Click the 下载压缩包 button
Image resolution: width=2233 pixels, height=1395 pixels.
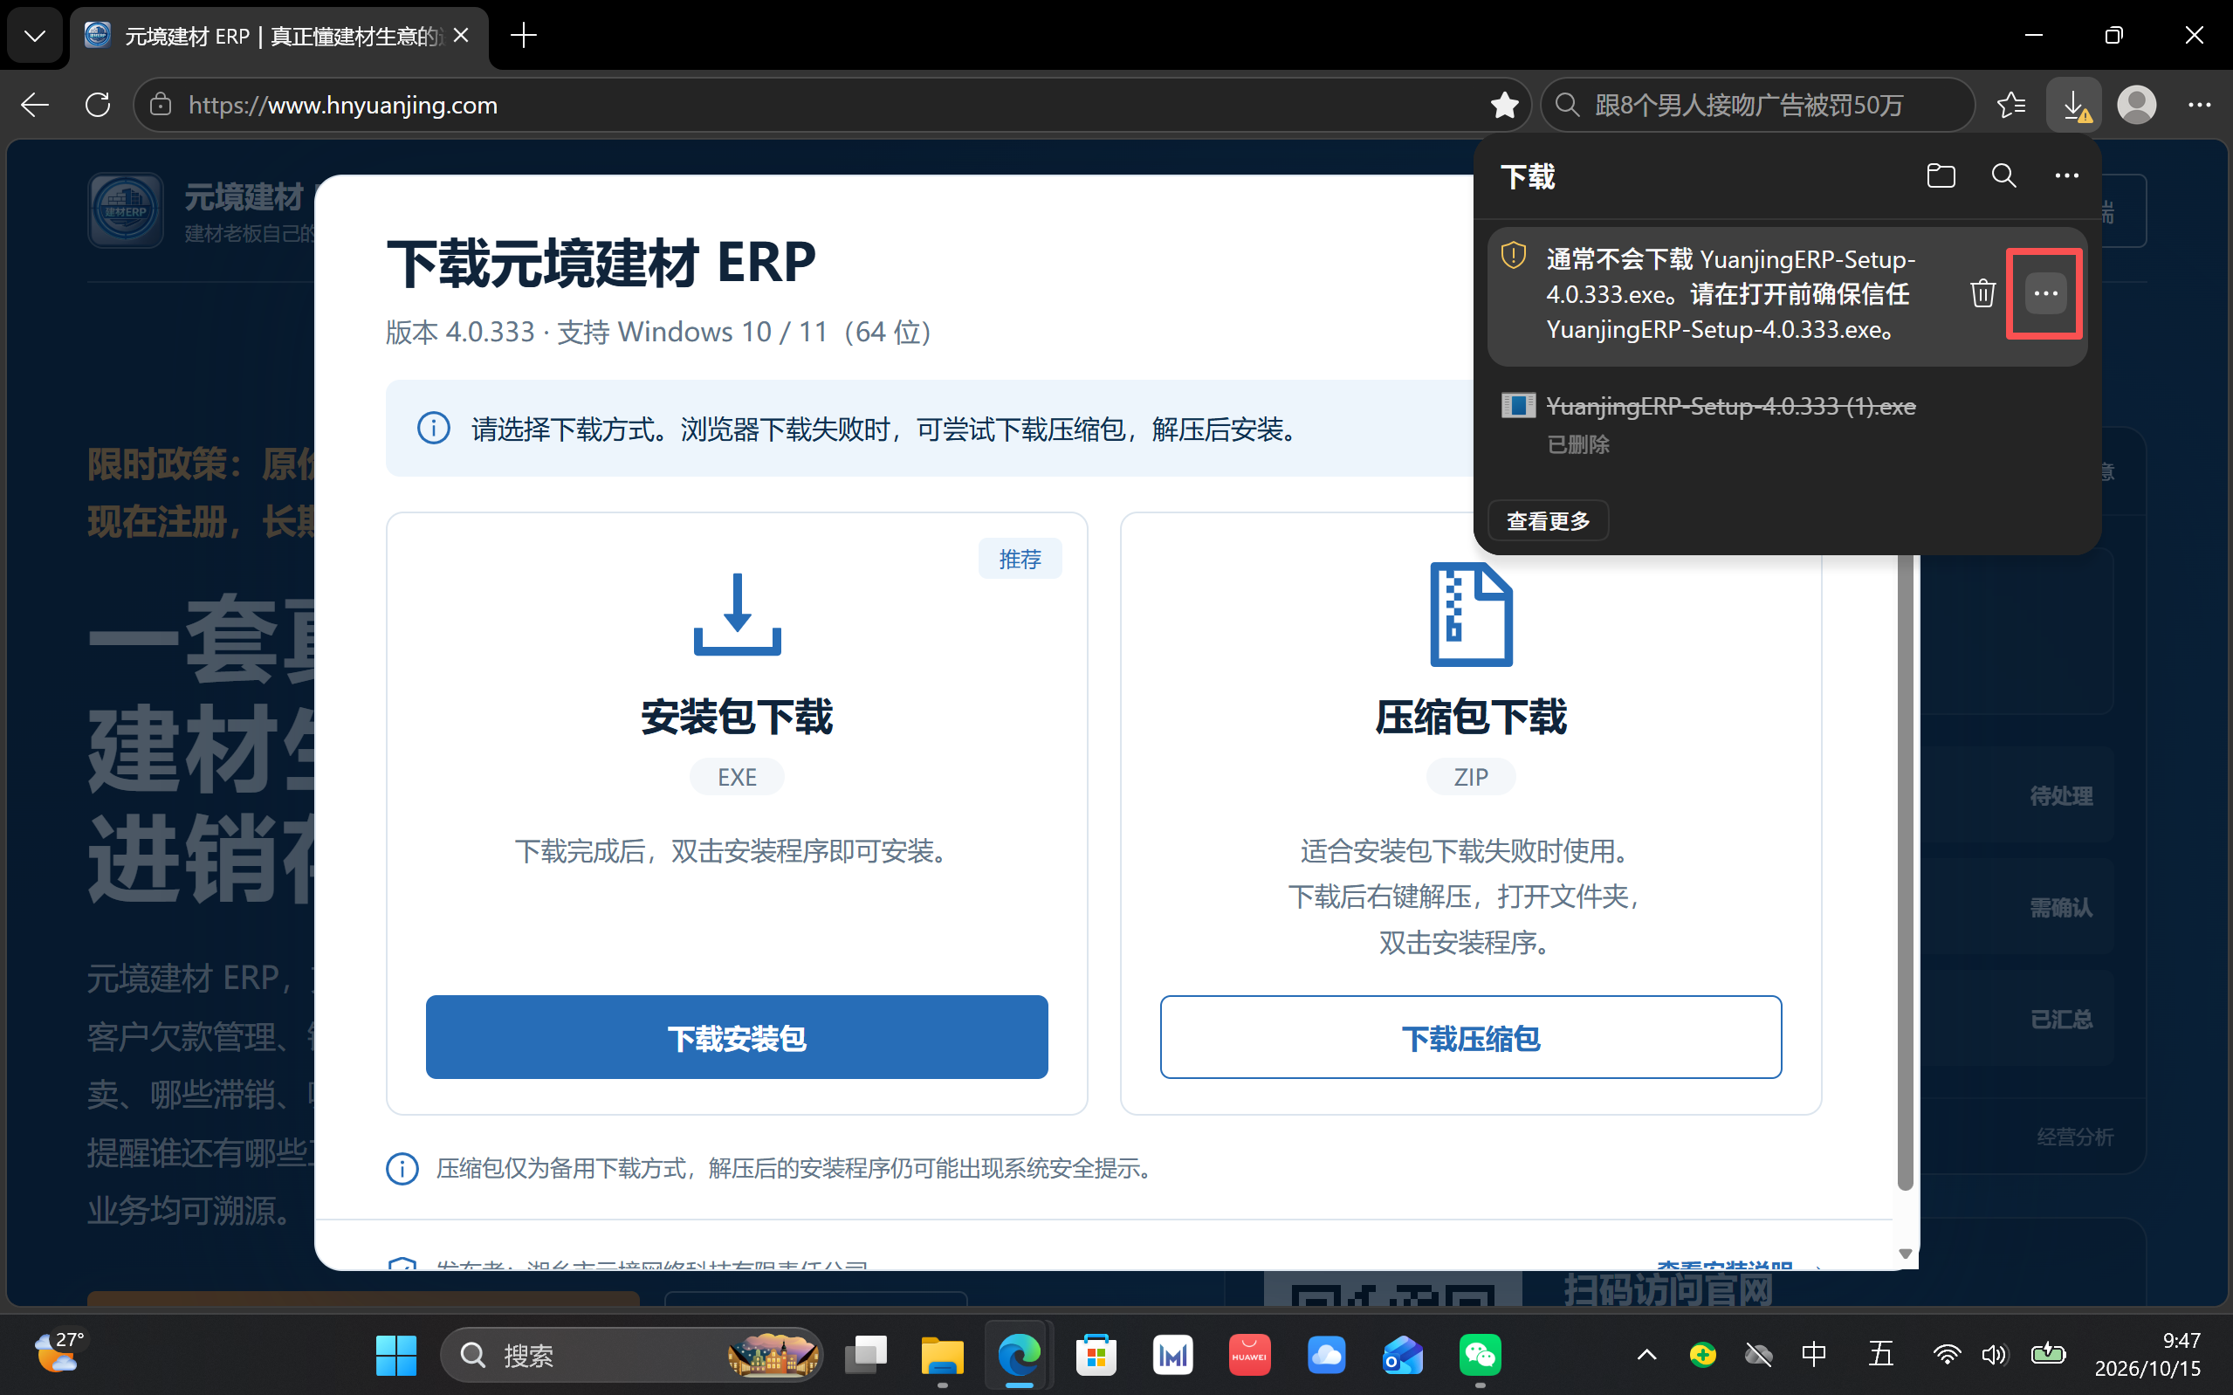(1470, 1037)
